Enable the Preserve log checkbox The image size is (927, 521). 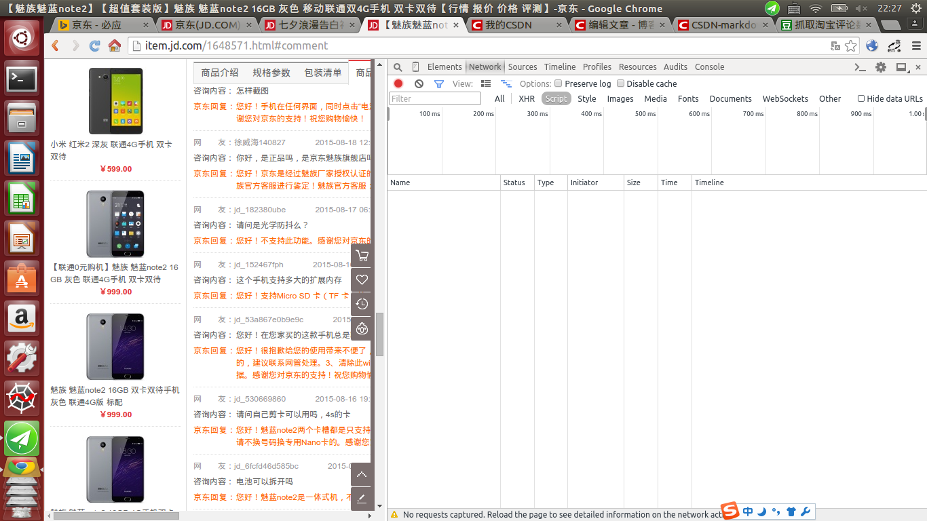coord(559,83)
